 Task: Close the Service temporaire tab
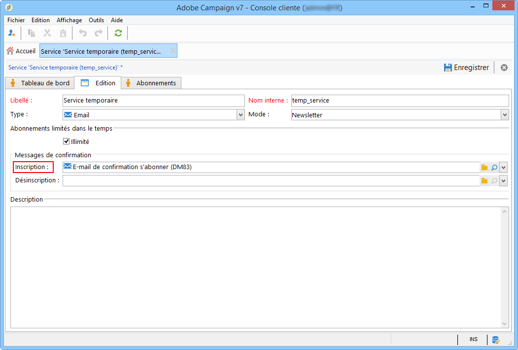coord(173,51)
